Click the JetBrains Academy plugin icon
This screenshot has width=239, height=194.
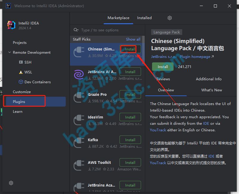click(79, 187)
